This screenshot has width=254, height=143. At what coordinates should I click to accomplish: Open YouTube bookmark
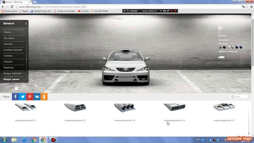83,11
